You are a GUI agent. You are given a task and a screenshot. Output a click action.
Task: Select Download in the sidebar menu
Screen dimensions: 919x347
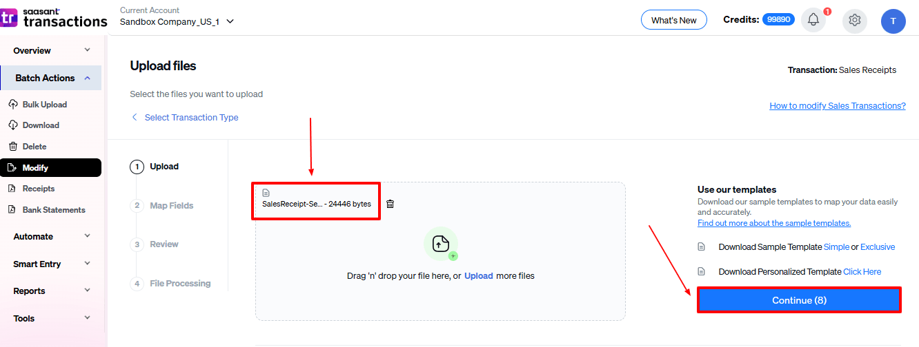pyautogui.click(x=41, y=125)
